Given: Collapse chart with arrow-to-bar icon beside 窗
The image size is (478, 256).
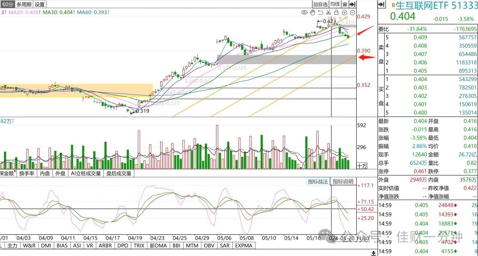Looking at the screenshot, I should click(x=353, y=4).
